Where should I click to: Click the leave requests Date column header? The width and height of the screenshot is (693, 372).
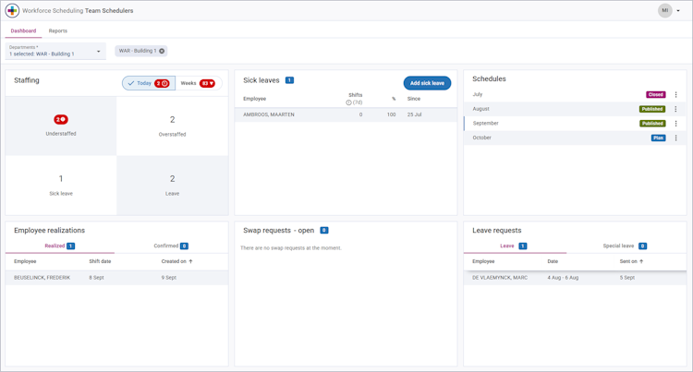pos(553,261)
